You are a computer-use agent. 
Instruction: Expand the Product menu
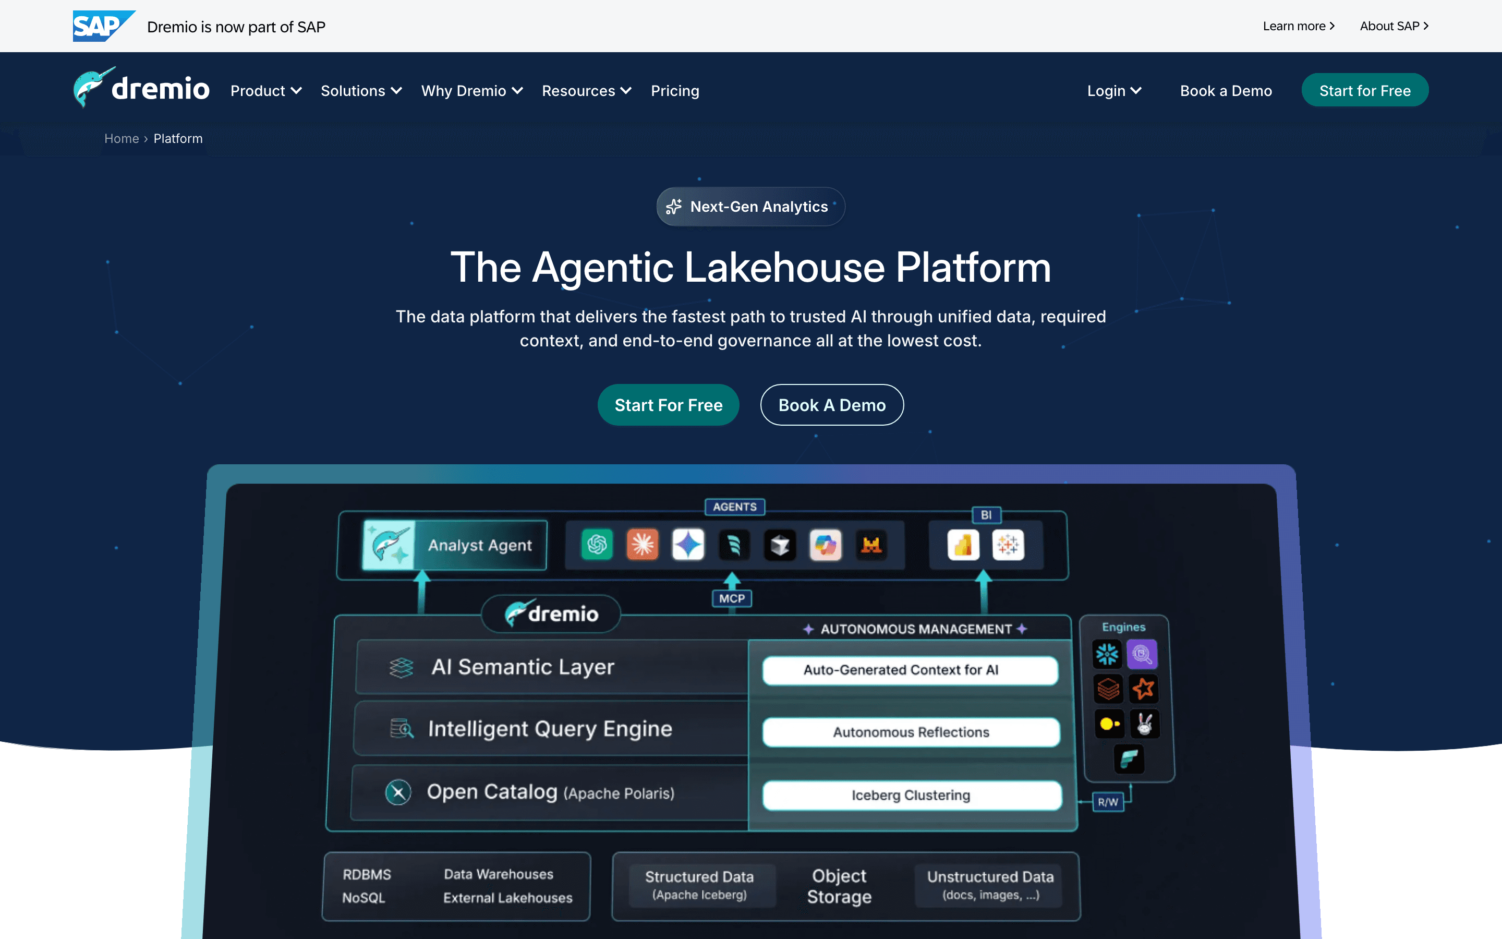267,91
